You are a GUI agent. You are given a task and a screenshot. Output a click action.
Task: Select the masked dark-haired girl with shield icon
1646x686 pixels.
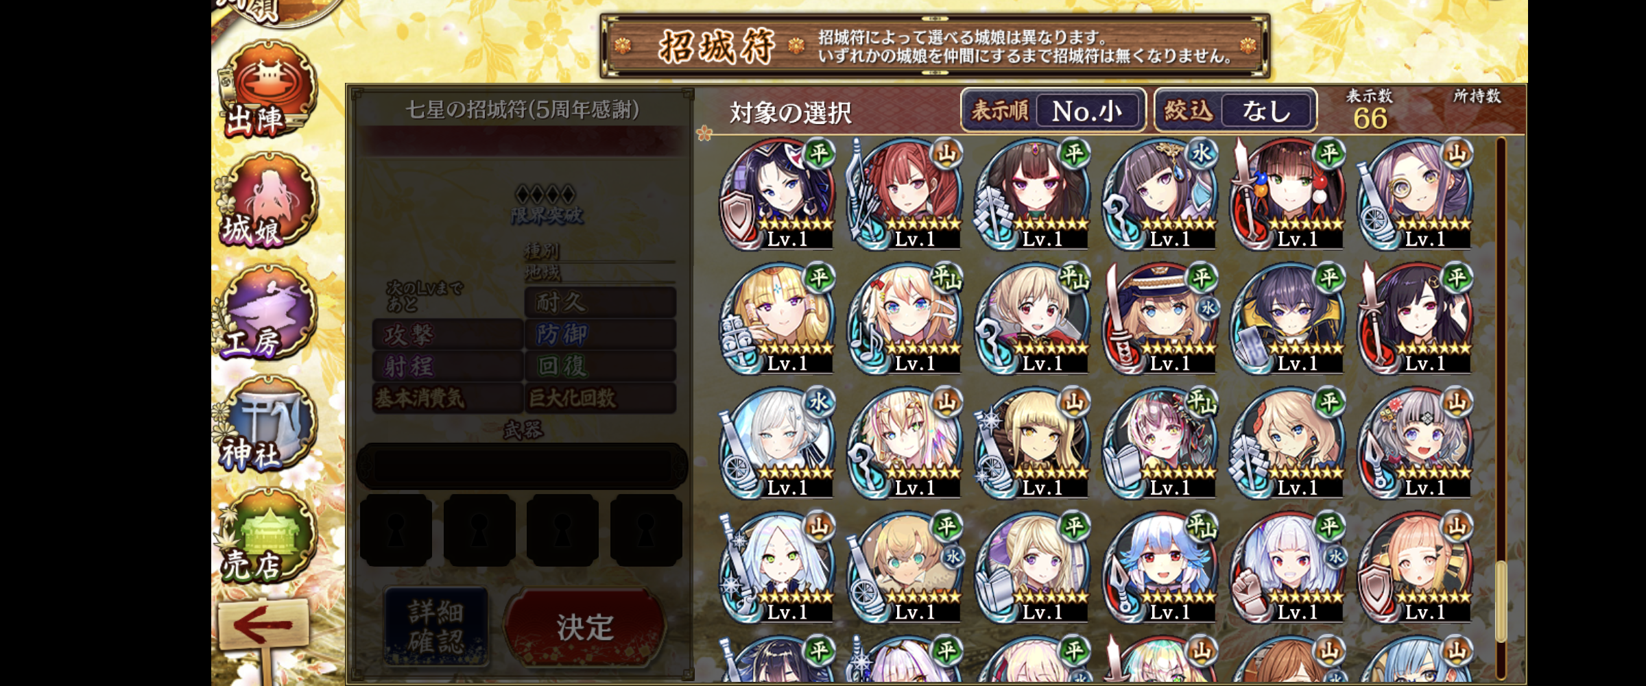pos(778,195)
